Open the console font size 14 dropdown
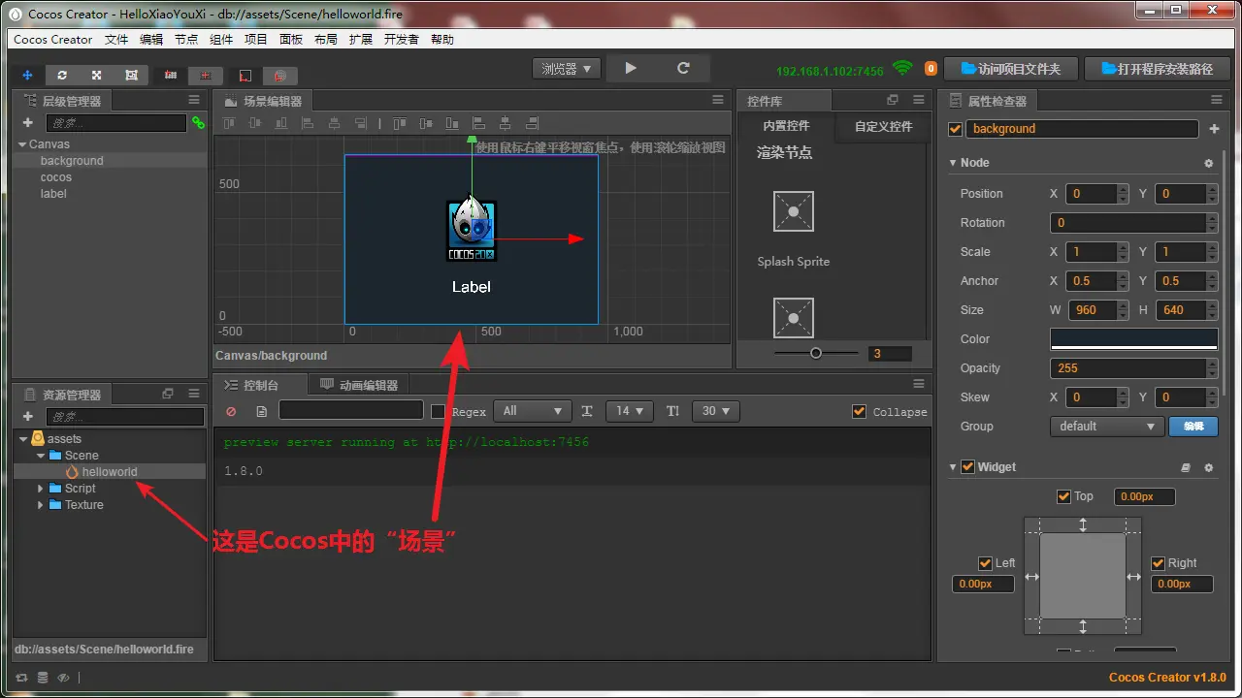The height and width of the screenshot is (698, 1242). [x=630, y=411]
